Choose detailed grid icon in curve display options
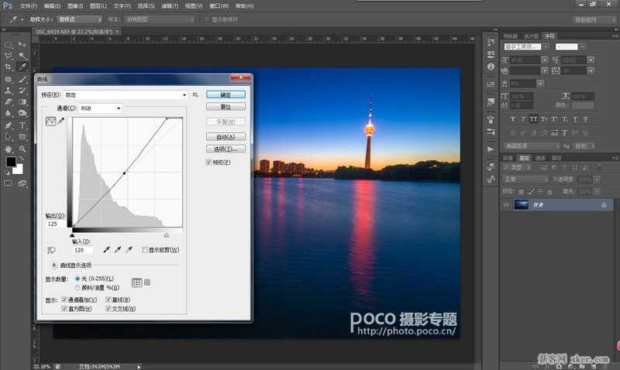Viewport: 620px width, 370px height. click(147, 283)
